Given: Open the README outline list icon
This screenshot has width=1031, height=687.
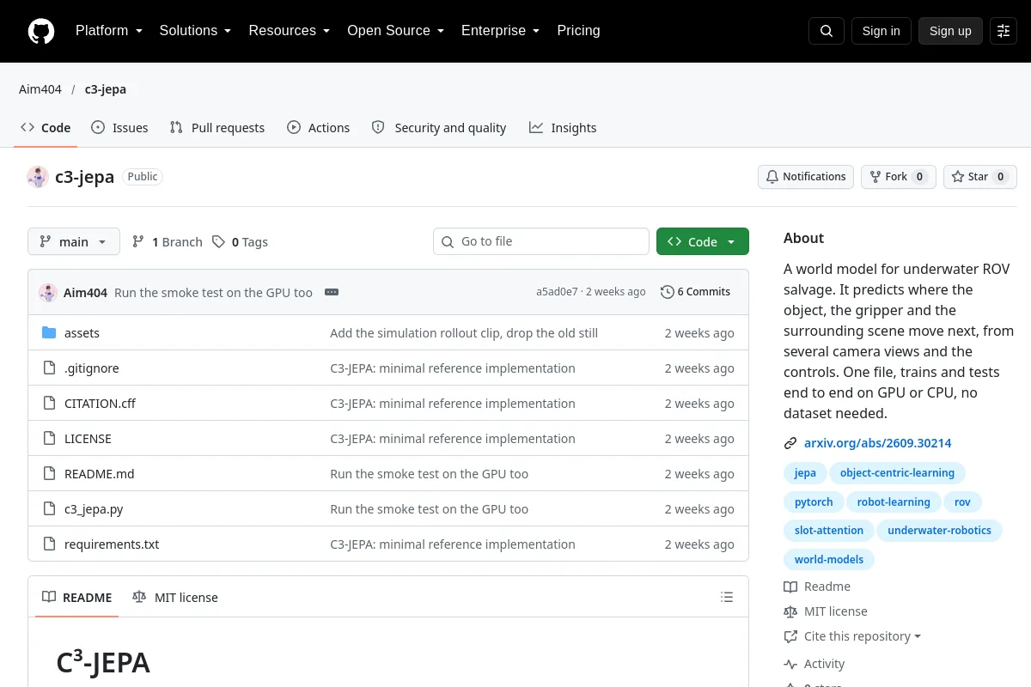Looking at the screenshot, I should [727, 597].
